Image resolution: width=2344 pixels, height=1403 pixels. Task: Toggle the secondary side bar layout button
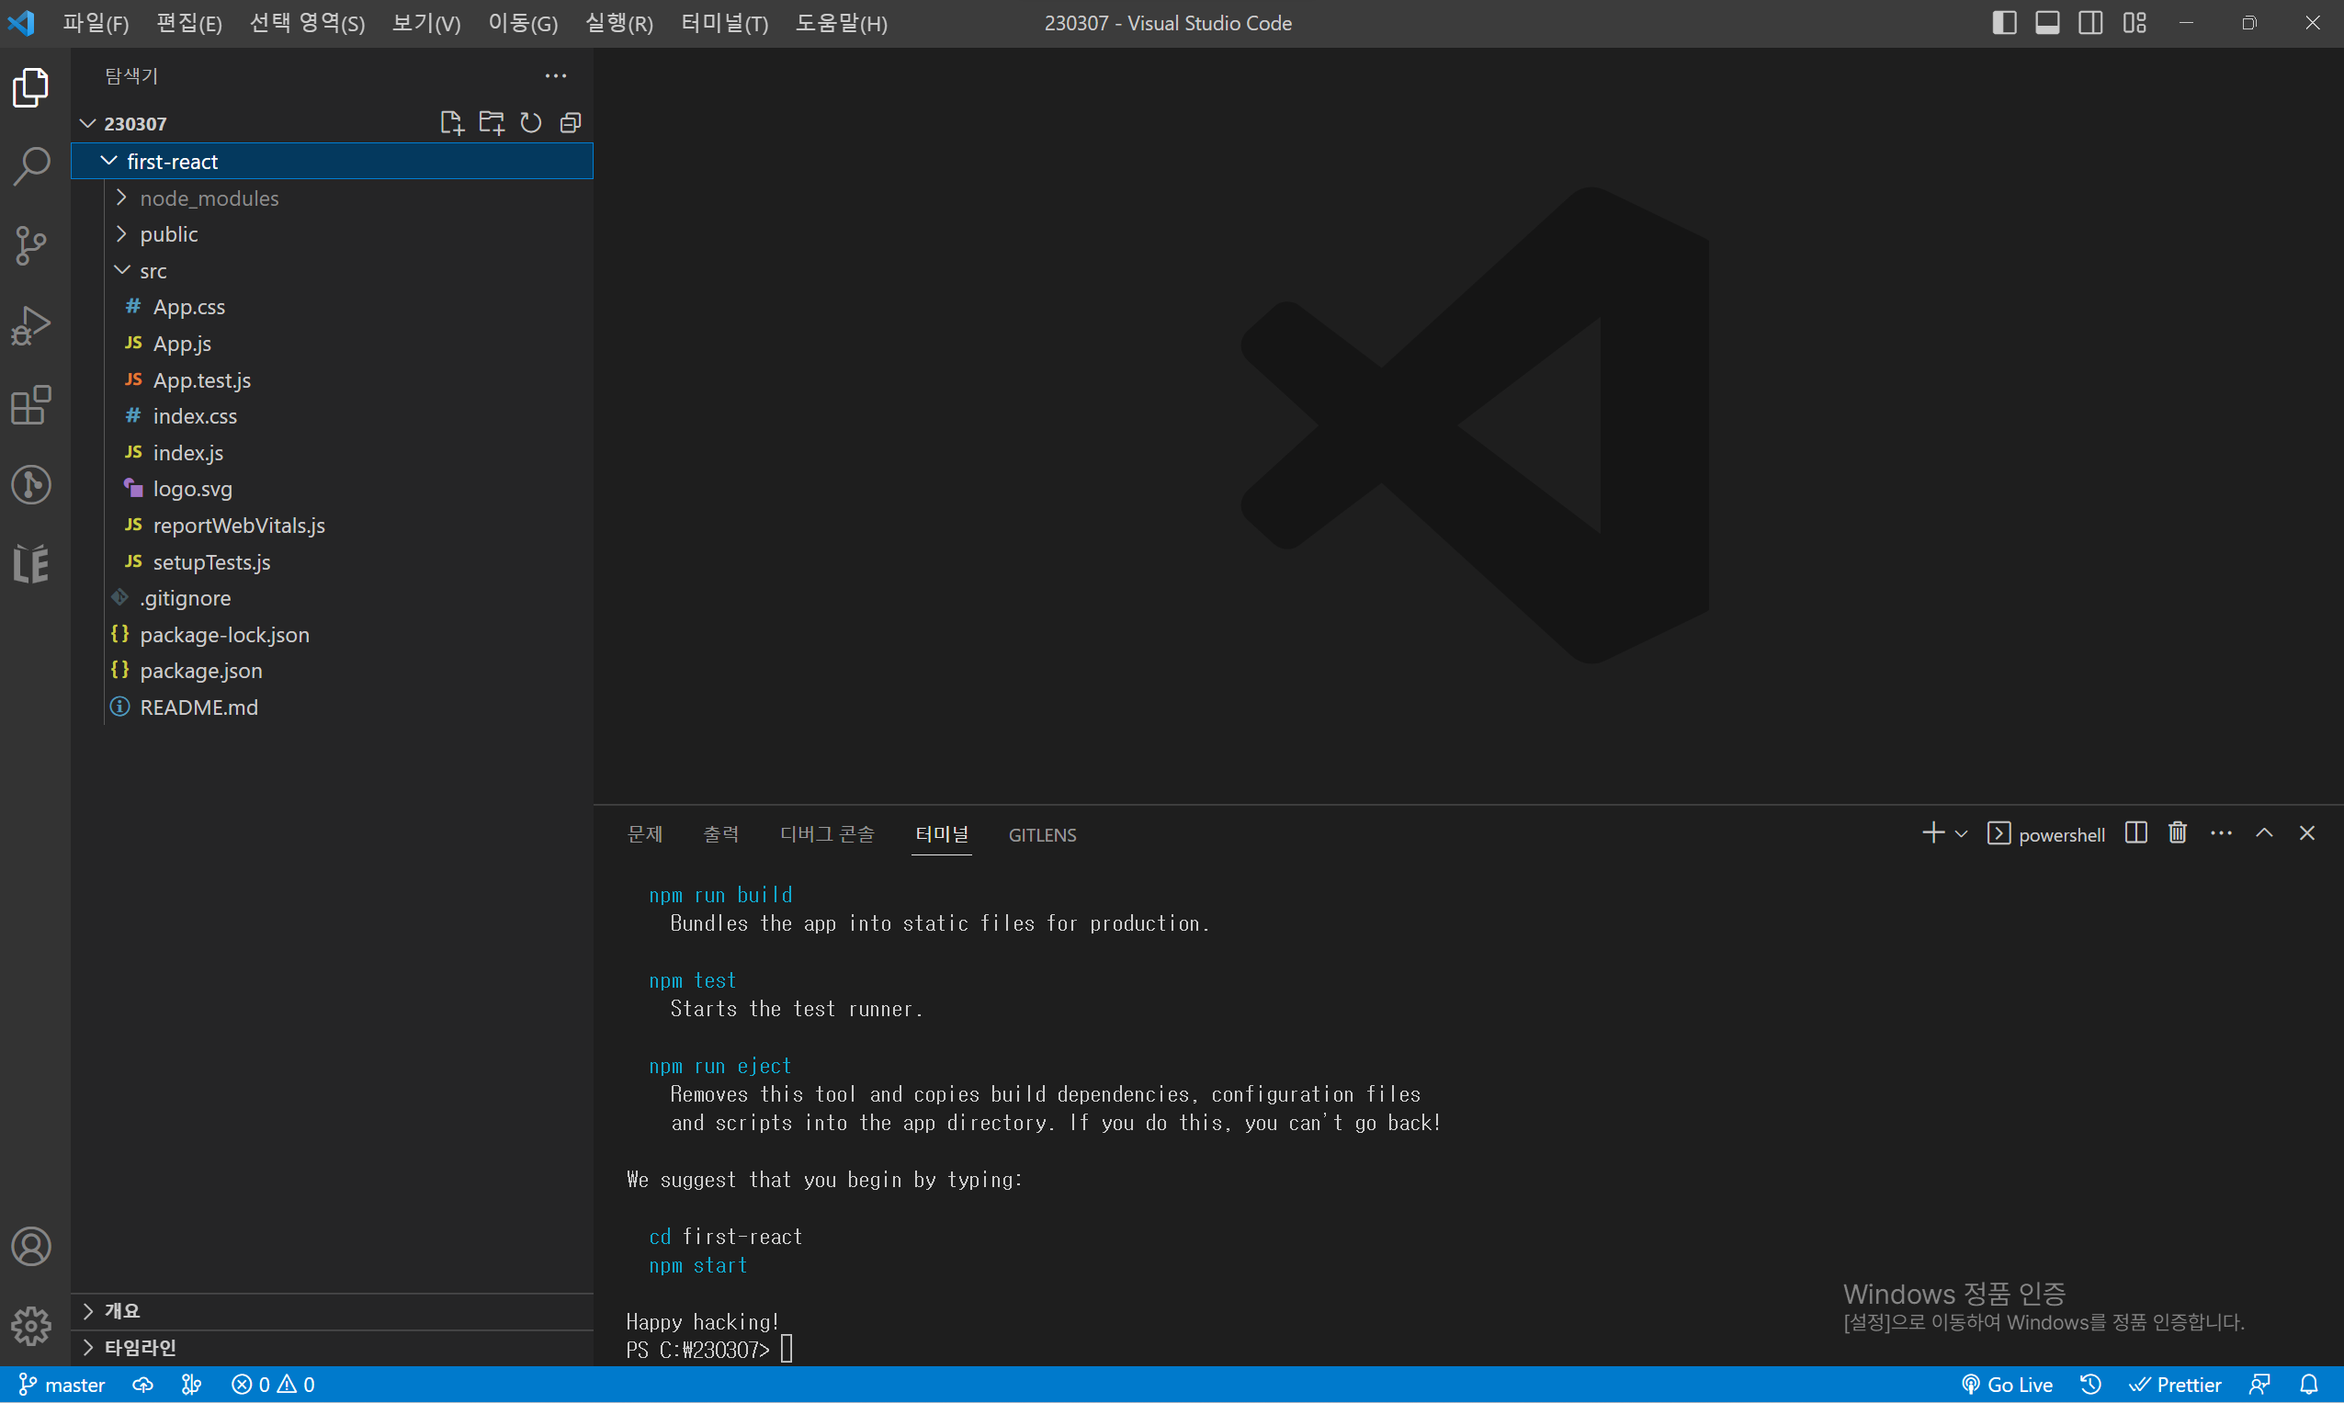tap(2090, 23)
